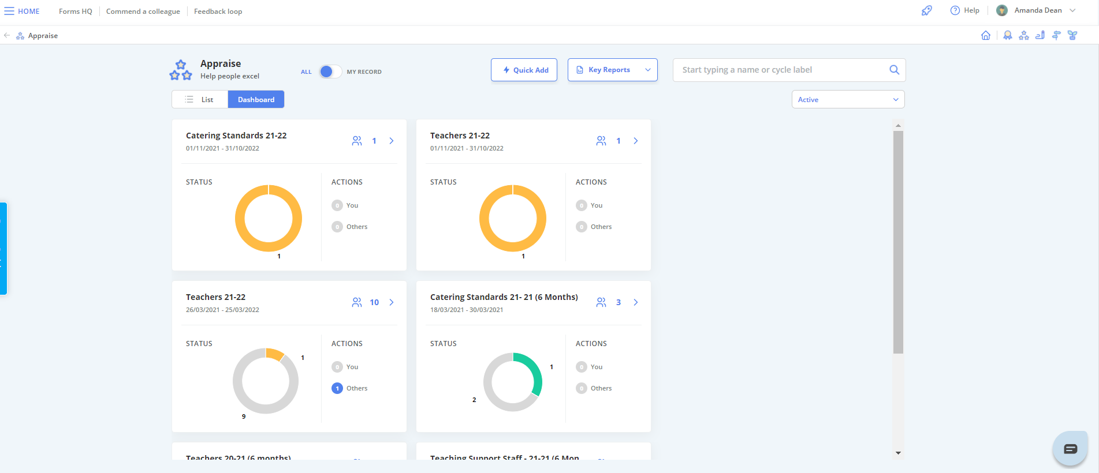1099x473 pixels.
Task: Click the participant count 3 on Catering Standards 21-21
Action: (x=619, y=302)
